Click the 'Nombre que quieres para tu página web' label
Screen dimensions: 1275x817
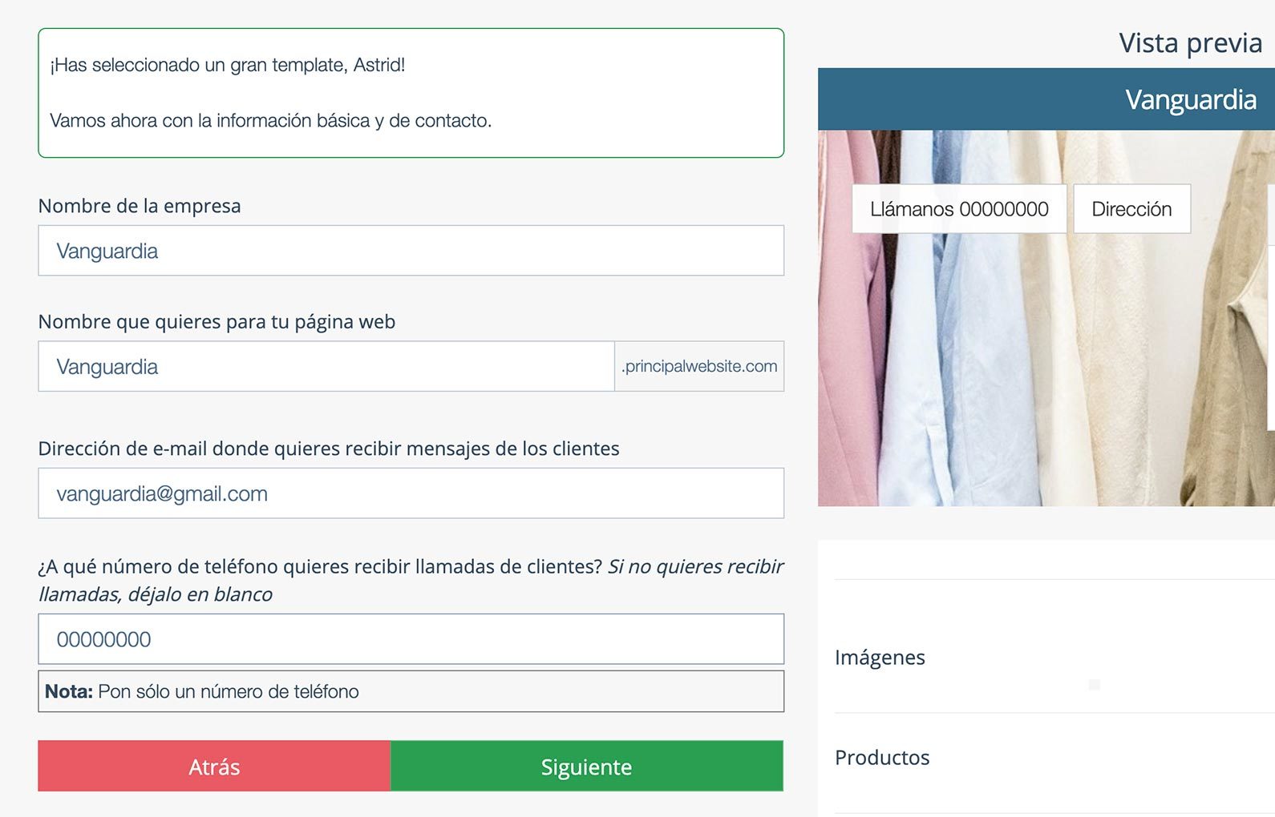click(217, 322)
